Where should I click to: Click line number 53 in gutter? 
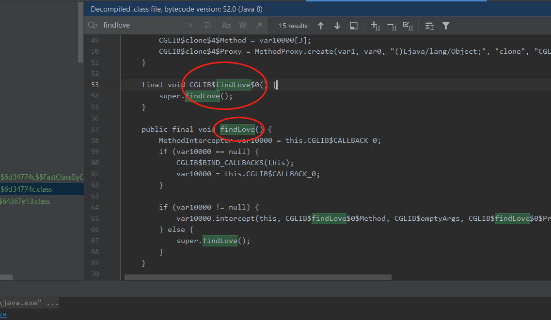tap(95, 85)
